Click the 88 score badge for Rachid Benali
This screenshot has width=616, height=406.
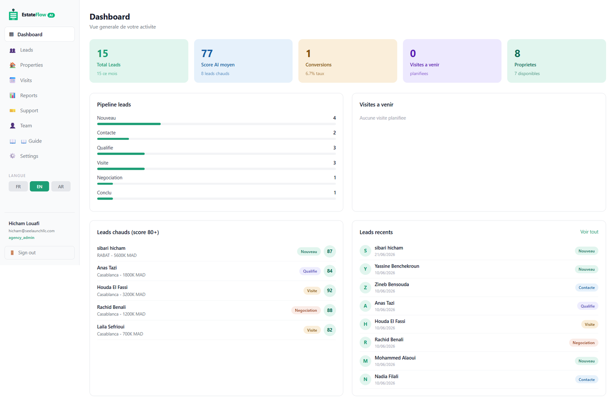330,311
